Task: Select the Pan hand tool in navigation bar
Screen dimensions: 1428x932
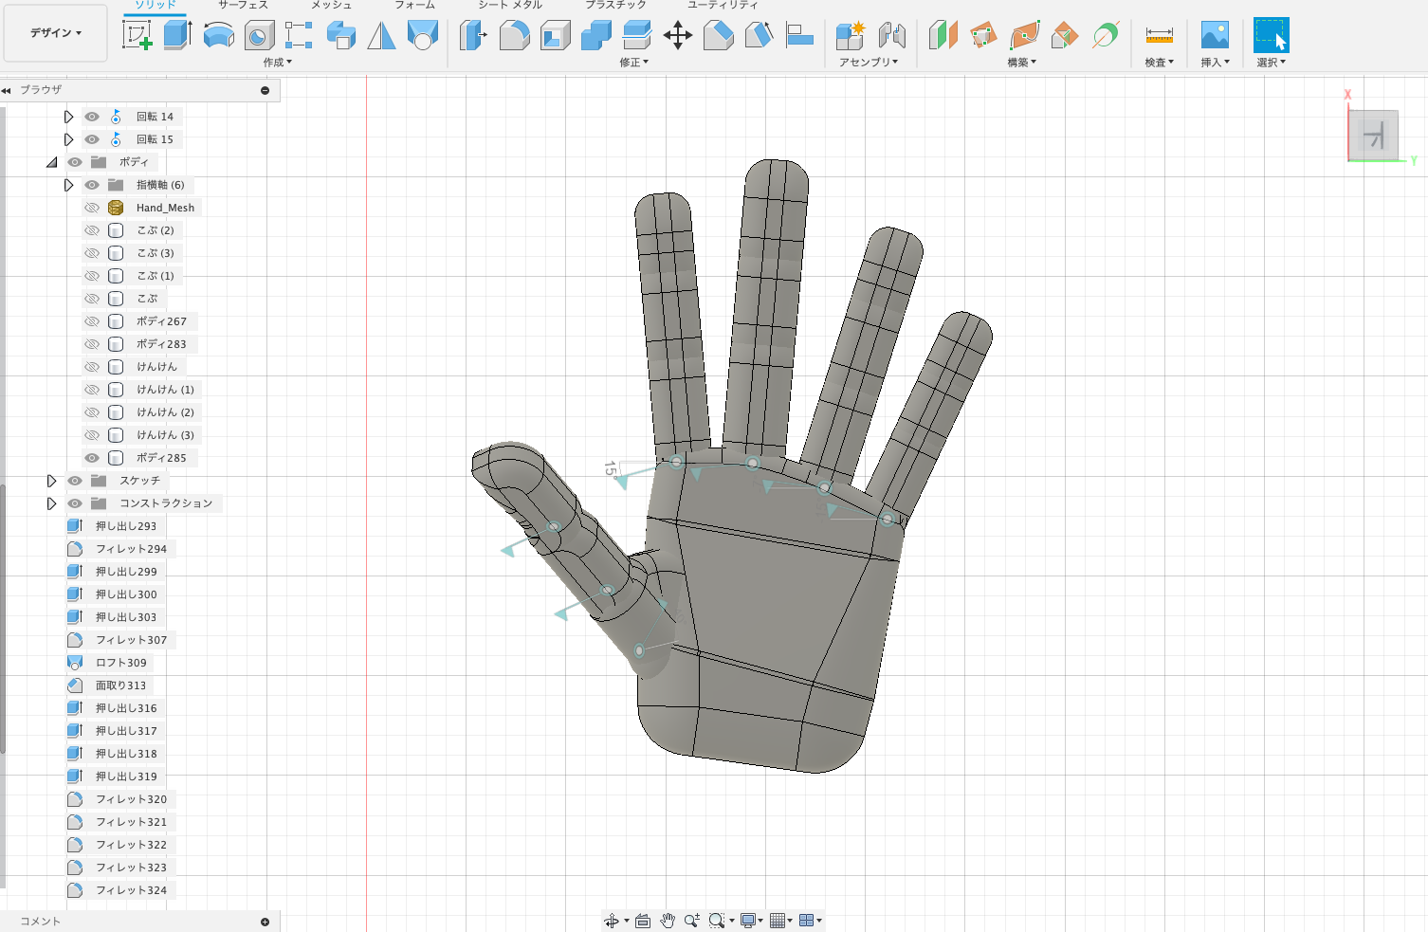Action: [x=668, y=921]
